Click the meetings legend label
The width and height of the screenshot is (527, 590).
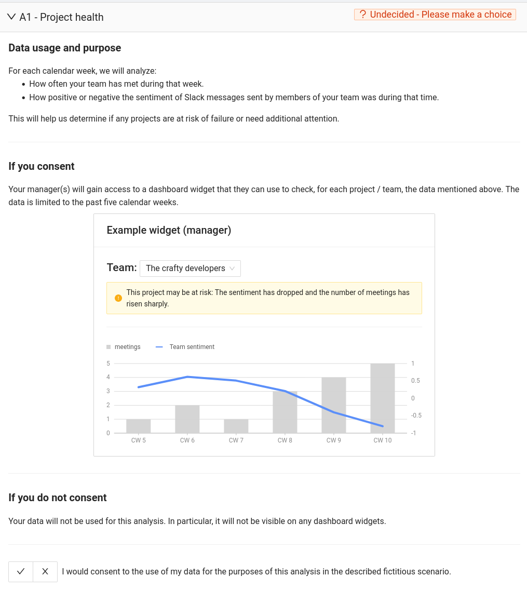[128, 347]
